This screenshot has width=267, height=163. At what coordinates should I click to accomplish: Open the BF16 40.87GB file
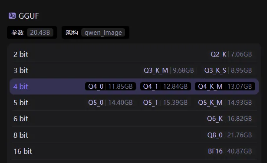pyautogui.click(x=230, y=151)
